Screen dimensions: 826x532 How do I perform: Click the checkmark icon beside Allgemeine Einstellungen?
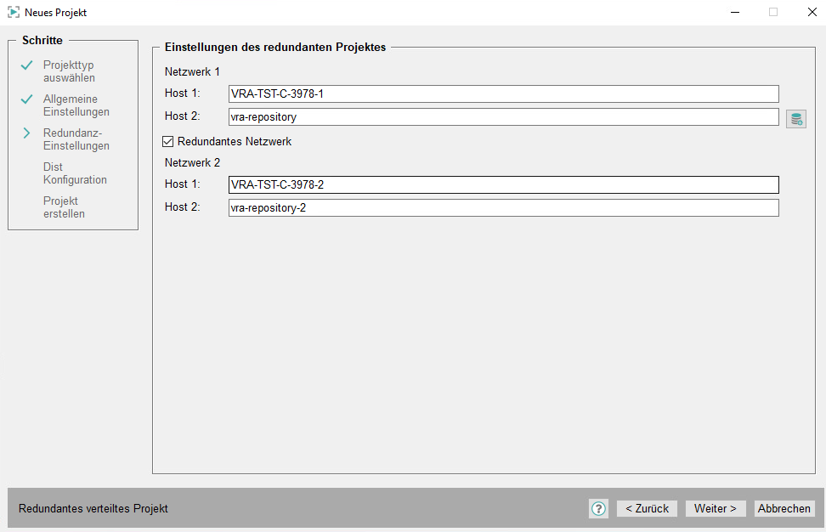click(26, 99)
